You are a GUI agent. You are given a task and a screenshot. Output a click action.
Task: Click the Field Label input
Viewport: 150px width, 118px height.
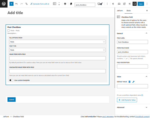coord(132,42)
